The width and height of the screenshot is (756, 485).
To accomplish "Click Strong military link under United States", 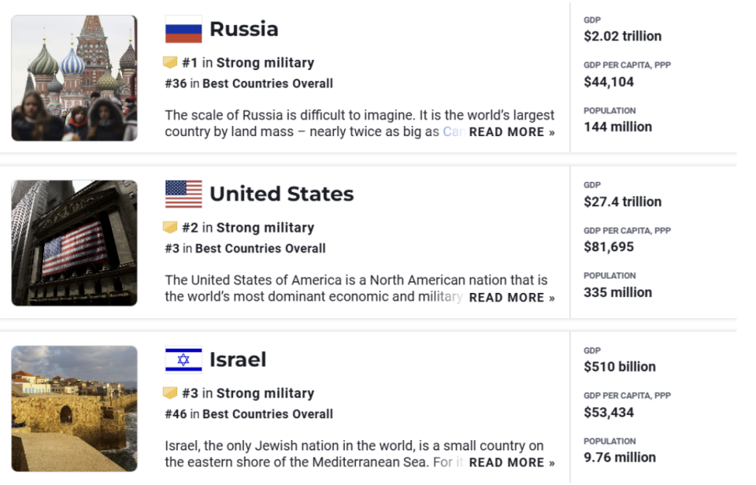I will click(265, 228).
